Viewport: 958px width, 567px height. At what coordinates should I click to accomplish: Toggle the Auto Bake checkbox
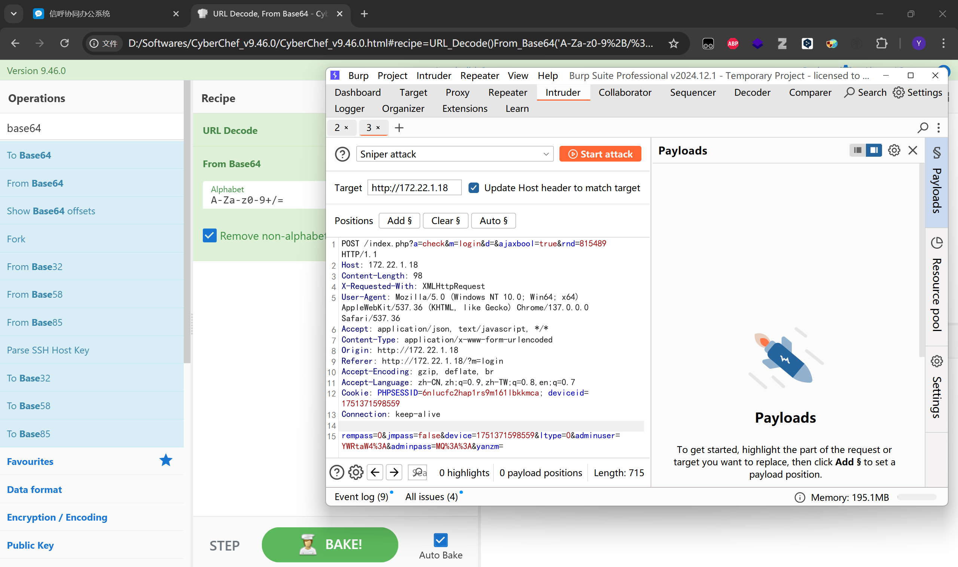coord(440,540)
